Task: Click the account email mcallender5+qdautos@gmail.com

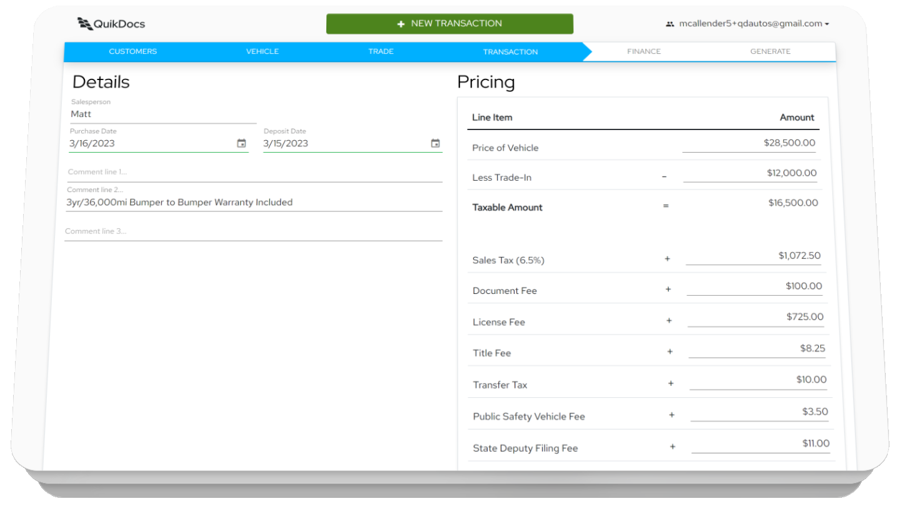Action: pos(751,24)
